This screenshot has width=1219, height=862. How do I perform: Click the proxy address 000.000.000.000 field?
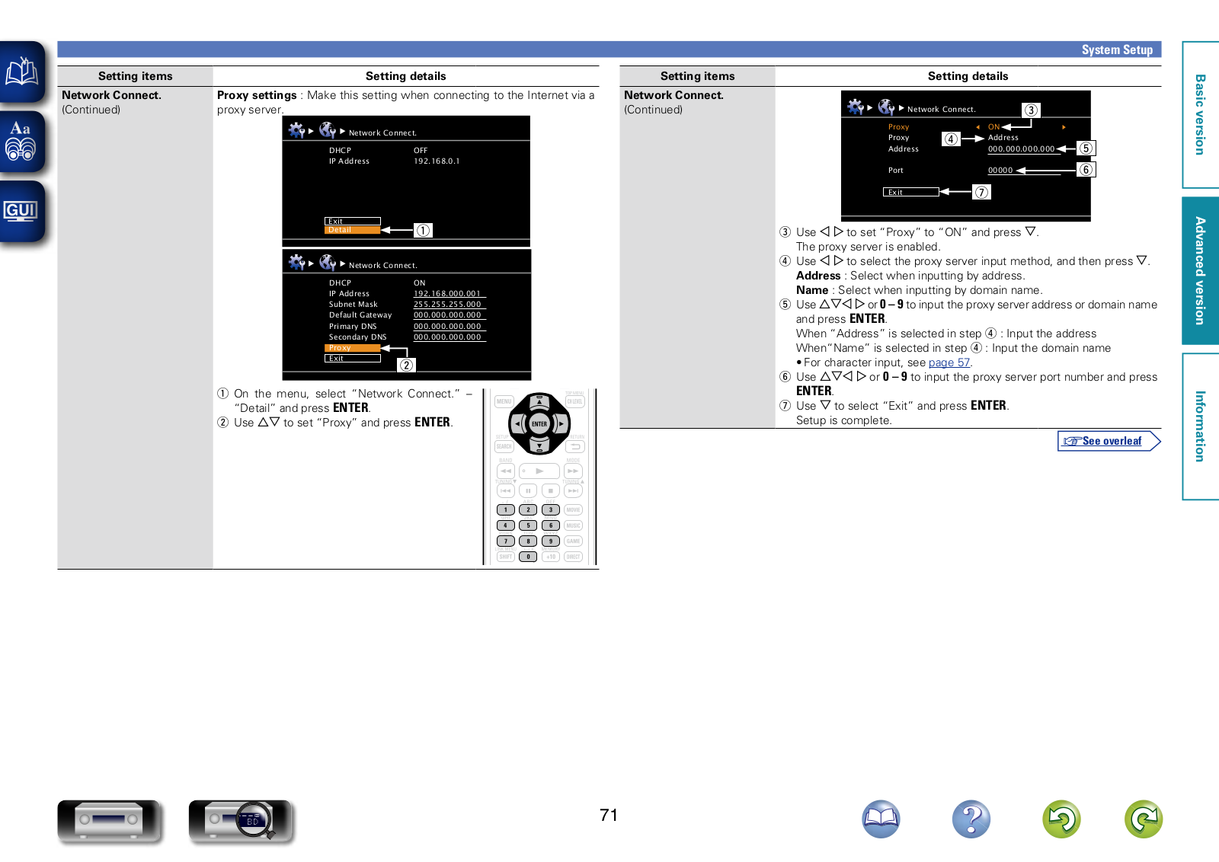click(x=1021, y=149)
